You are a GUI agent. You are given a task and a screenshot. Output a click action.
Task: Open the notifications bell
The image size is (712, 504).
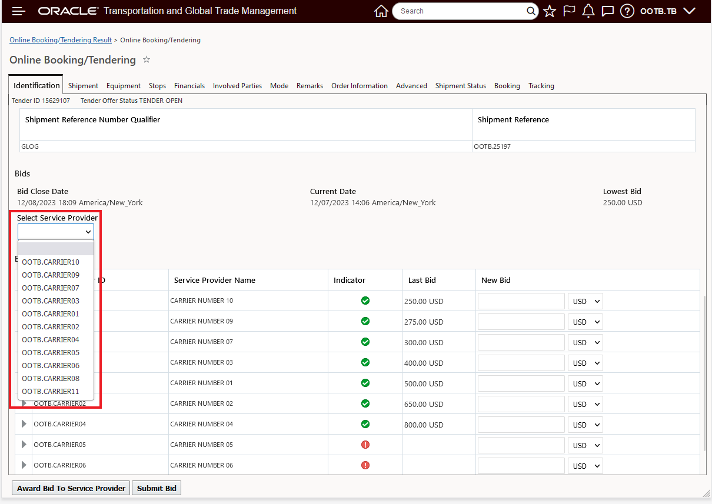588,11
